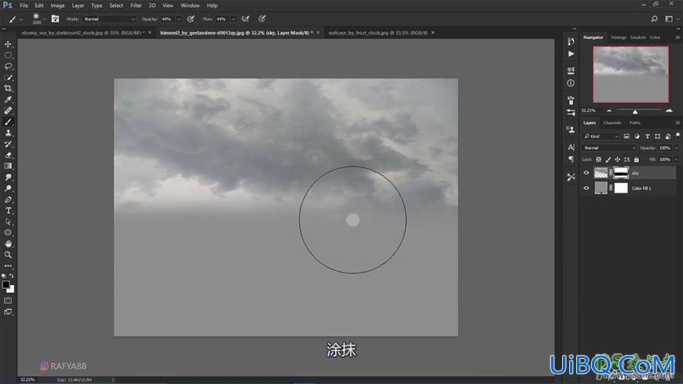Image resolution: width=683 pixels, height=384 pixels.
Task: Select the sky layer mask thumbnail
Action: (621, 173)
